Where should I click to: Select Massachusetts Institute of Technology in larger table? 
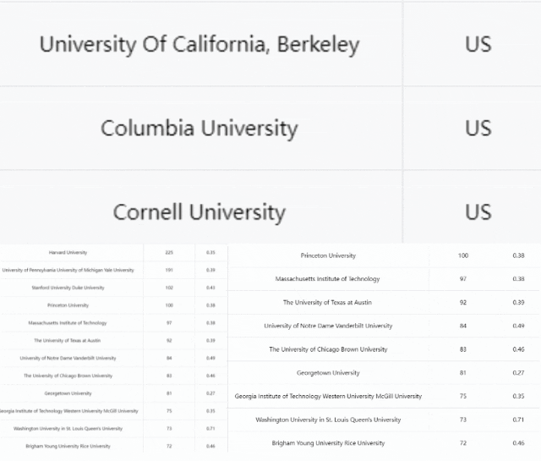(328, 278)
